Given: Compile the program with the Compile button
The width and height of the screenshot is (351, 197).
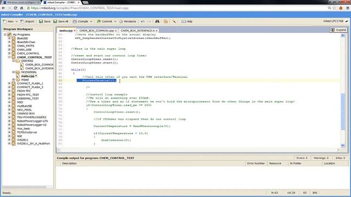Looking at the screenshot, I should (x=81, y=21).
